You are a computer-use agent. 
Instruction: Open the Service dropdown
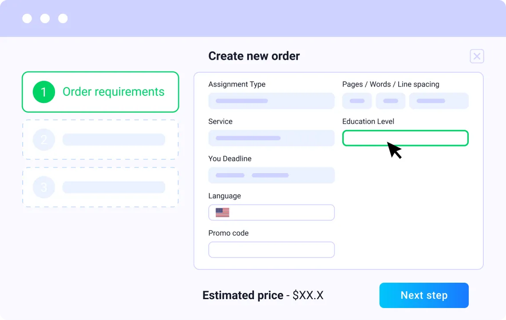(271, 138)
